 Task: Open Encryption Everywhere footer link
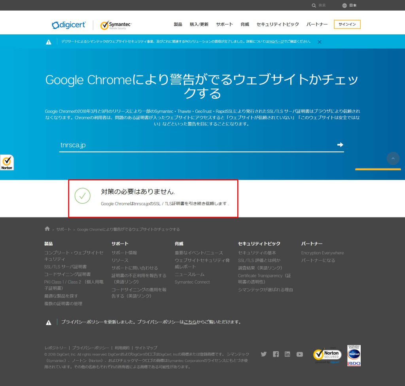(322, 253)
